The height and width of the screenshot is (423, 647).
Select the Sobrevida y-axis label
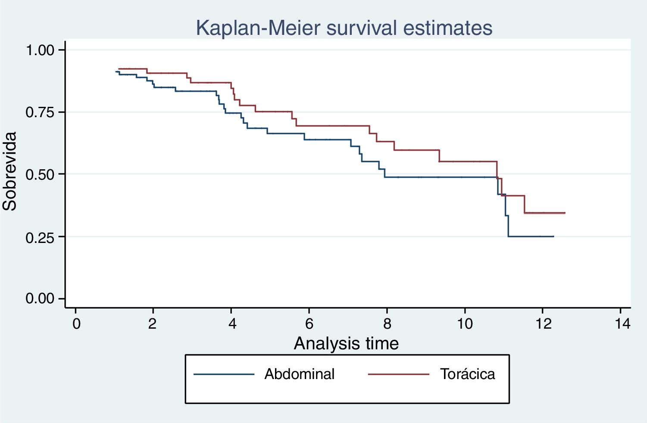point(10,171)
